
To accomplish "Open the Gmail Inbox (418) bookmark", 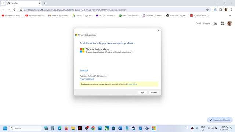I will (x=59, y=15).
